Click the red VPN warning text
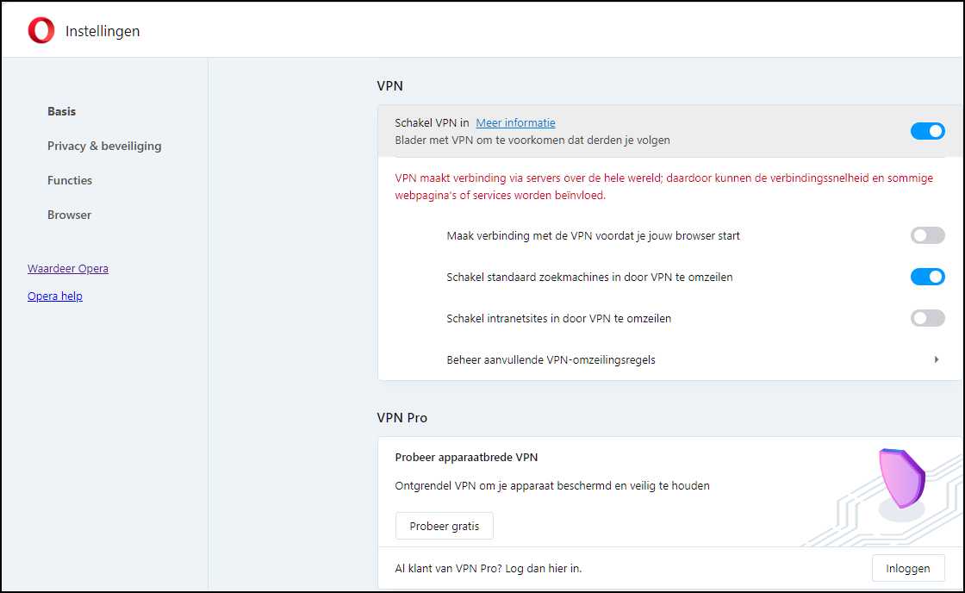965x593 pixels. coord(664,186)
